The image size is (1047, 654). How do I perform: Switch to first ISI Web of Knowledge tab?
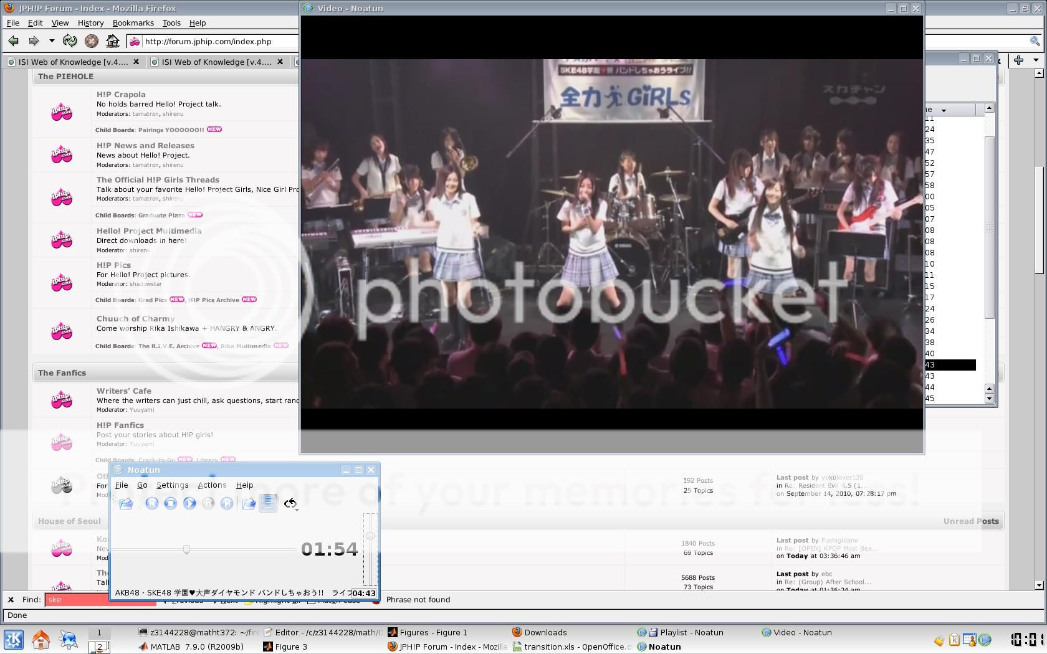pos(73,62)
